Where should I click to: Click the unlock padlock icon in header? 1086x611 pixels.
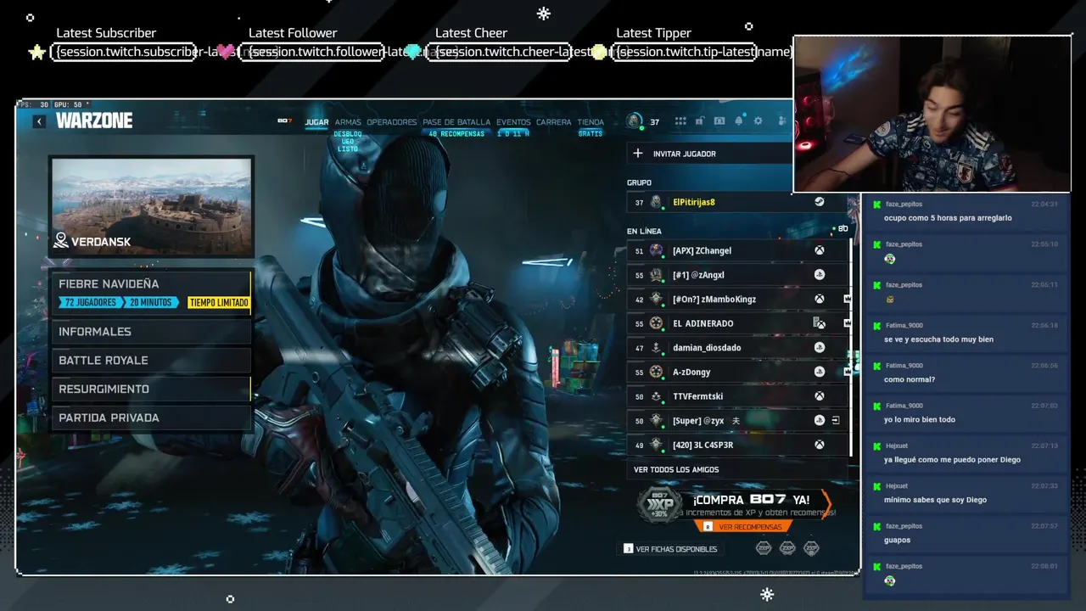click(700, 121)
